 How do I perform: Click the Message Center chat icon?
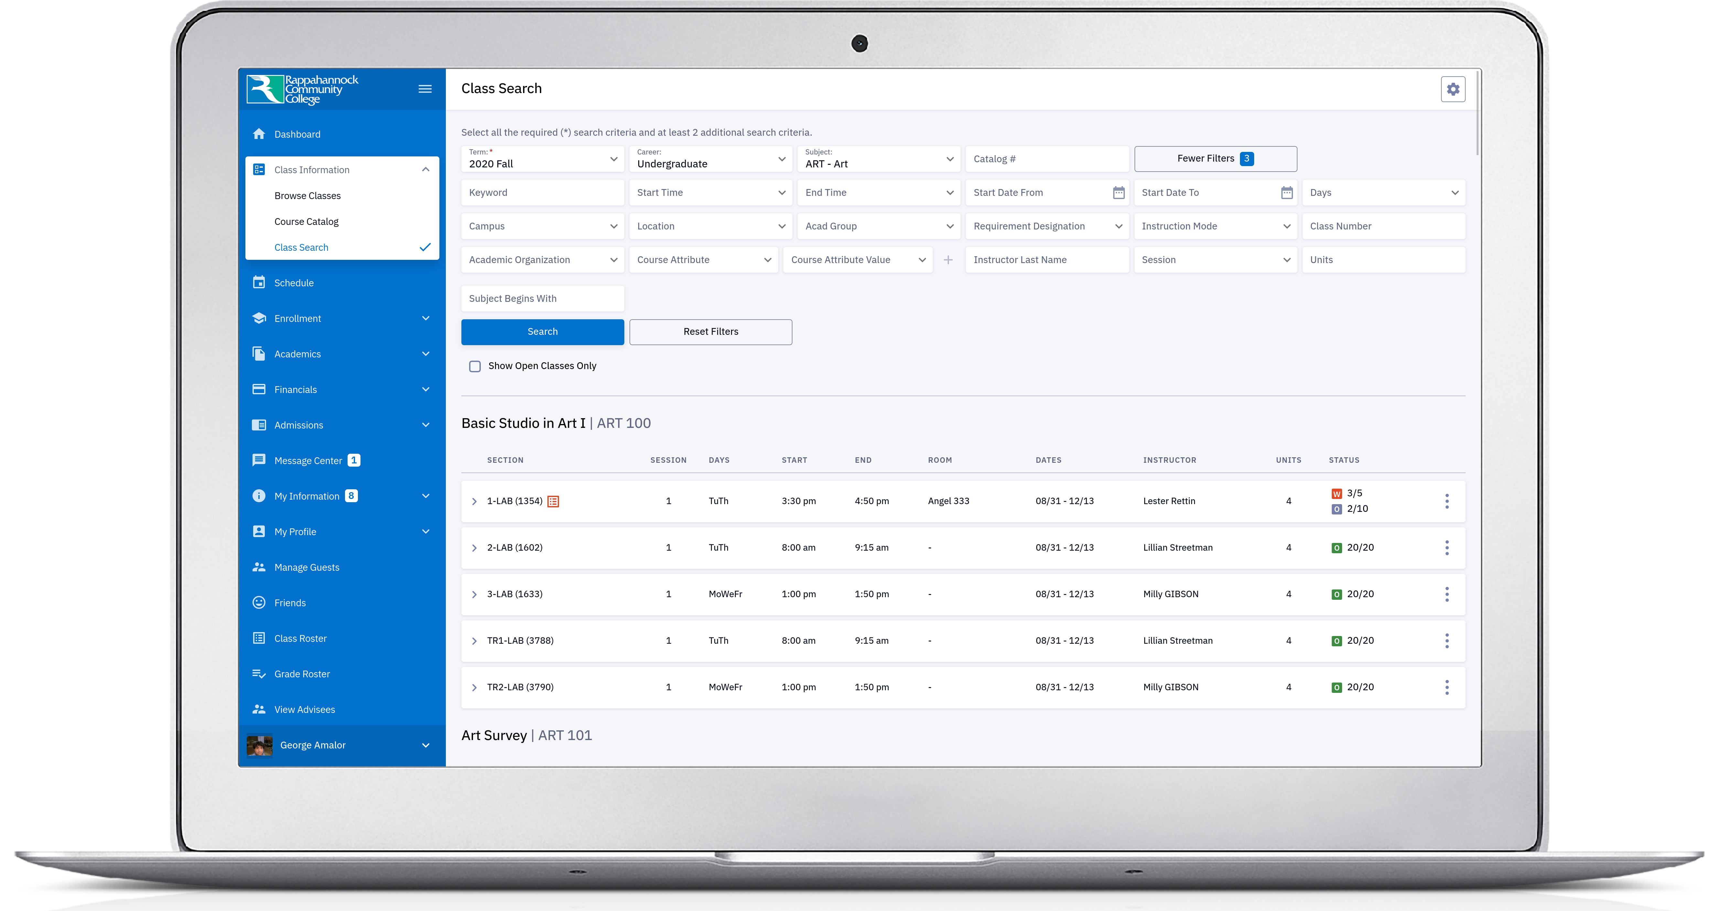tap(259, 460)
